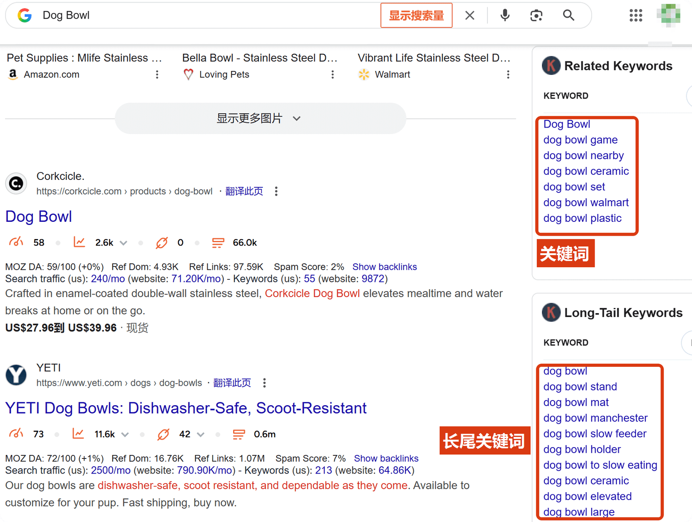Click the Corkcicle site favicon

(x=16, y=183)
